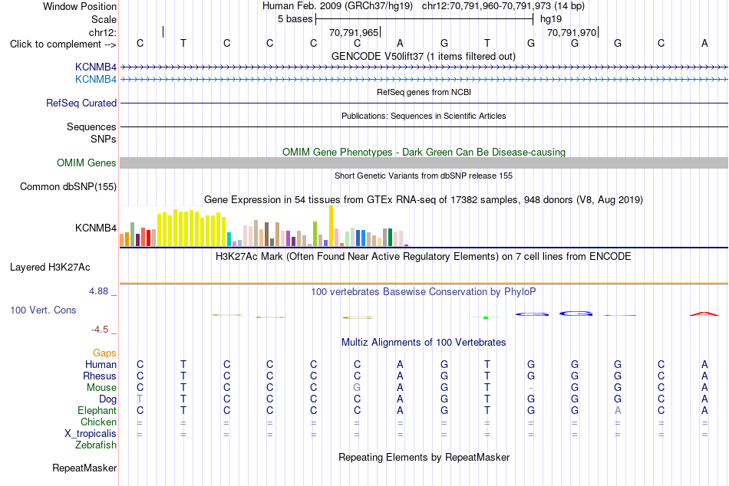The height and width of the screenshot is (486, 729).
Task: Click 'OMIM Gene Phenotypes' green track title
Action: tap(424, 152)
